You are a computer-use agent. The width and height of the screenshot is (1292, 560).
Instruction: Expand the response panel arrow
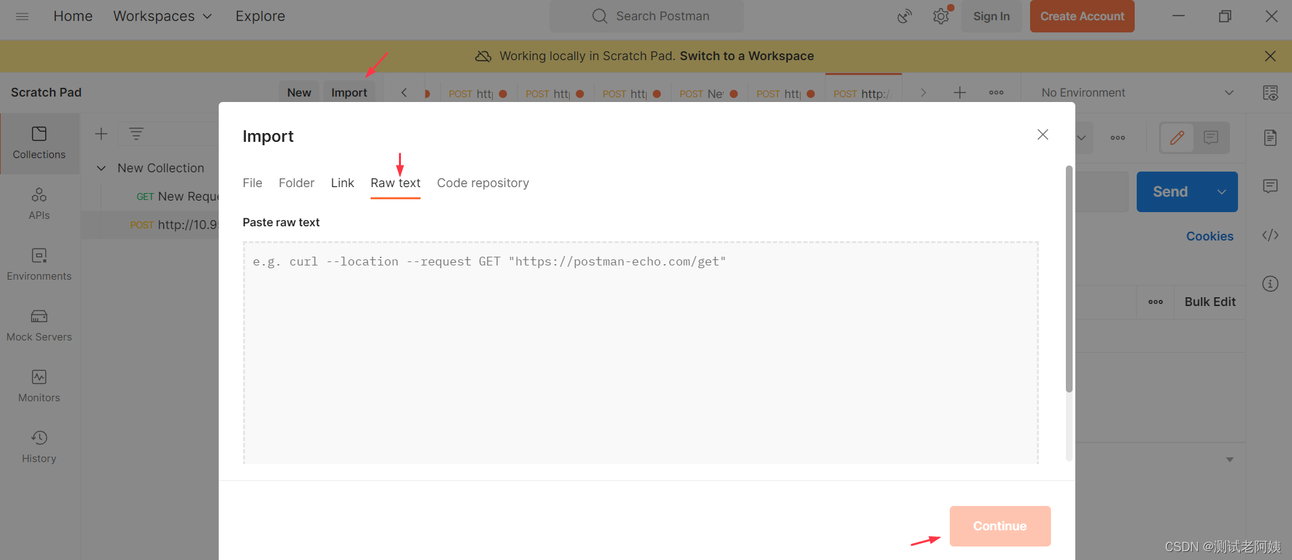pyautogui.click(x=1229, y=459)
